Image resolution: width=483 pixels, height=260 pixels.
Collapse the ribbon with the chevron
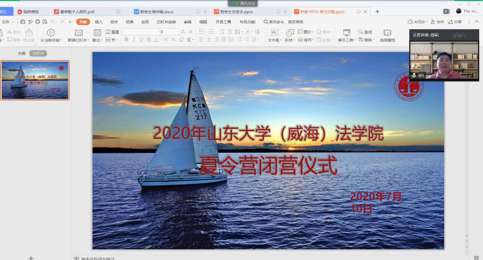(x=477, y=22)
